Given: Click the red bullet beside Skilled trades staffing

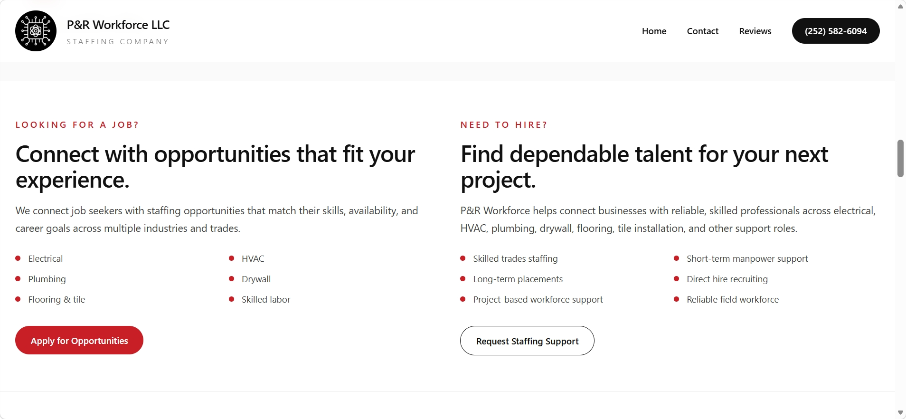Looking at the screenshot, I should click(463, 258).
